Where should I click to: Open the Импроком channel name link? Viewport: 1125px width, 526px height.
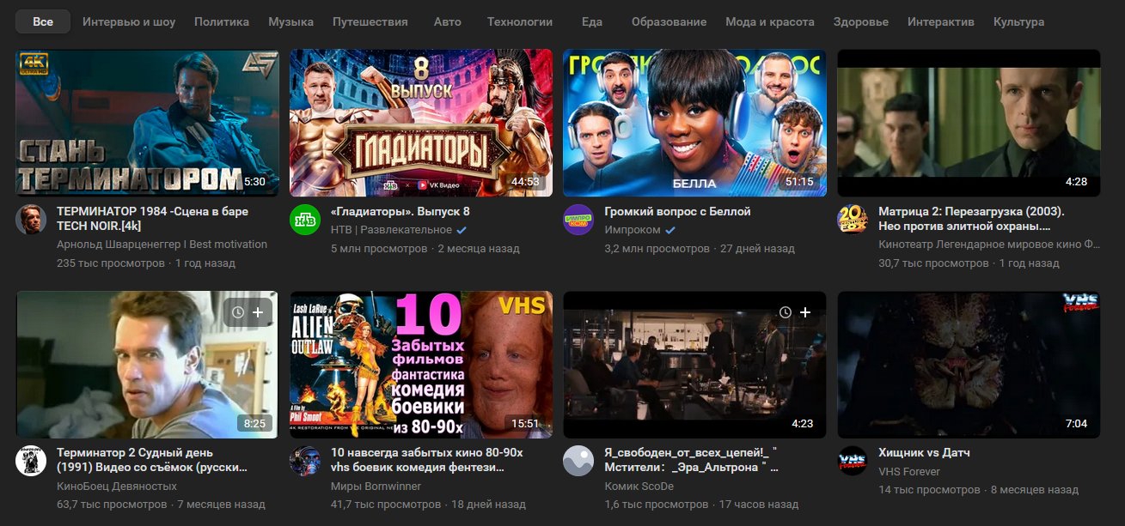pyautogui.click(x=633, y=230)
